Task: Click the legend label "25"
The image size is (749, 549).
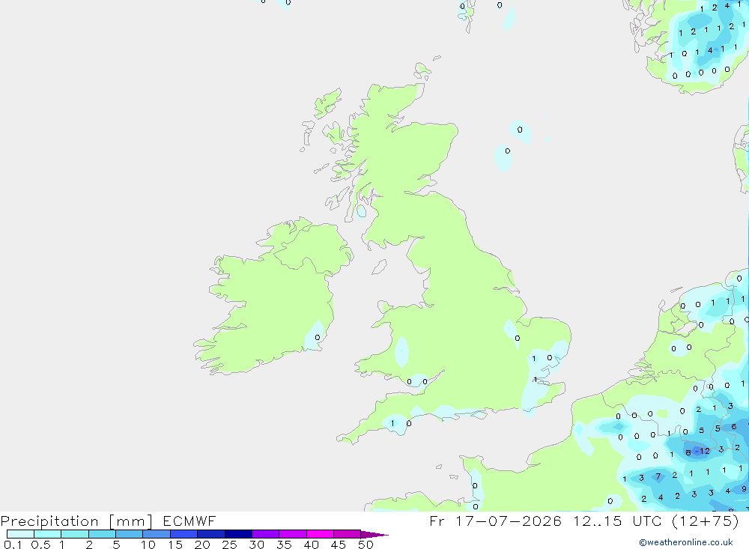Action: tap(230, 545)
